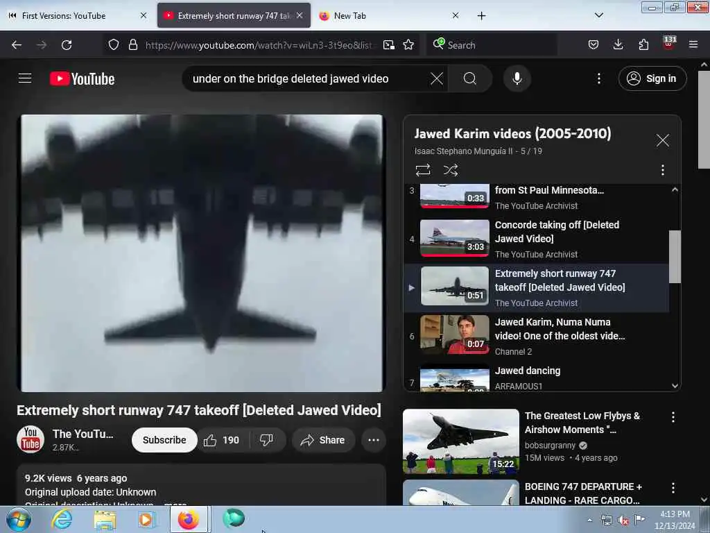
Task: Show hidden system tray icons arrow
Action: tap(589, 520)
